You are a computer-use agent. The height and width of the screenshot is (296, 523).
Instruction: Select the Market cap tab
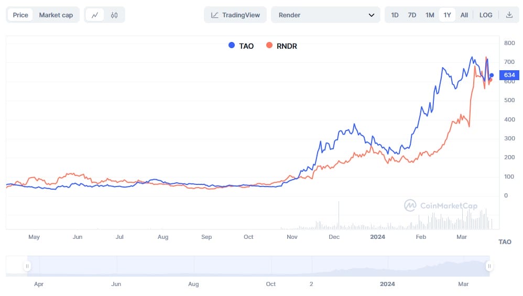click(x=56, y=15)
